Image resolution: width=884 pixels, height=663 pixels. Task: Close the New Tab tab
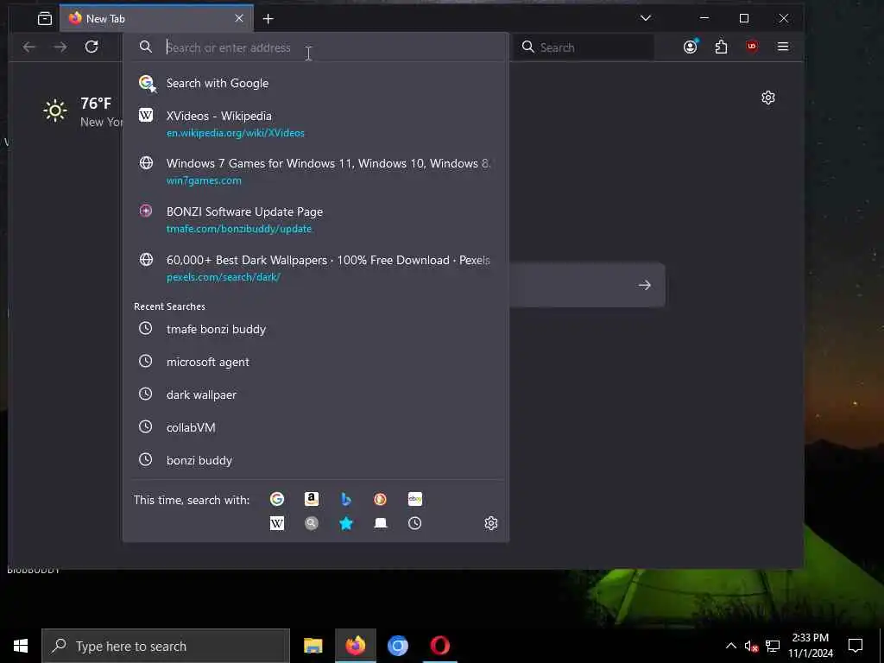coord(239,18)
